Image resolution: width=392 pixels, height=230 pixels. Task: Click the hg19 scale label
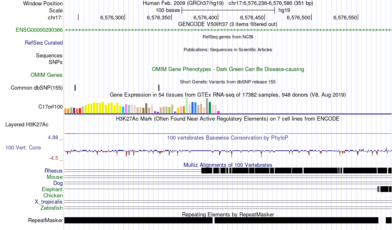point(284,10)
